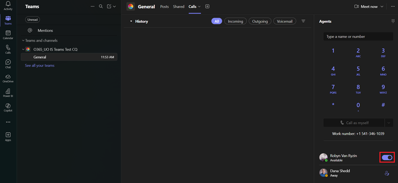Click the search icon in Teams panel
Screen dimensions: 398x183
tap(101, 6)
